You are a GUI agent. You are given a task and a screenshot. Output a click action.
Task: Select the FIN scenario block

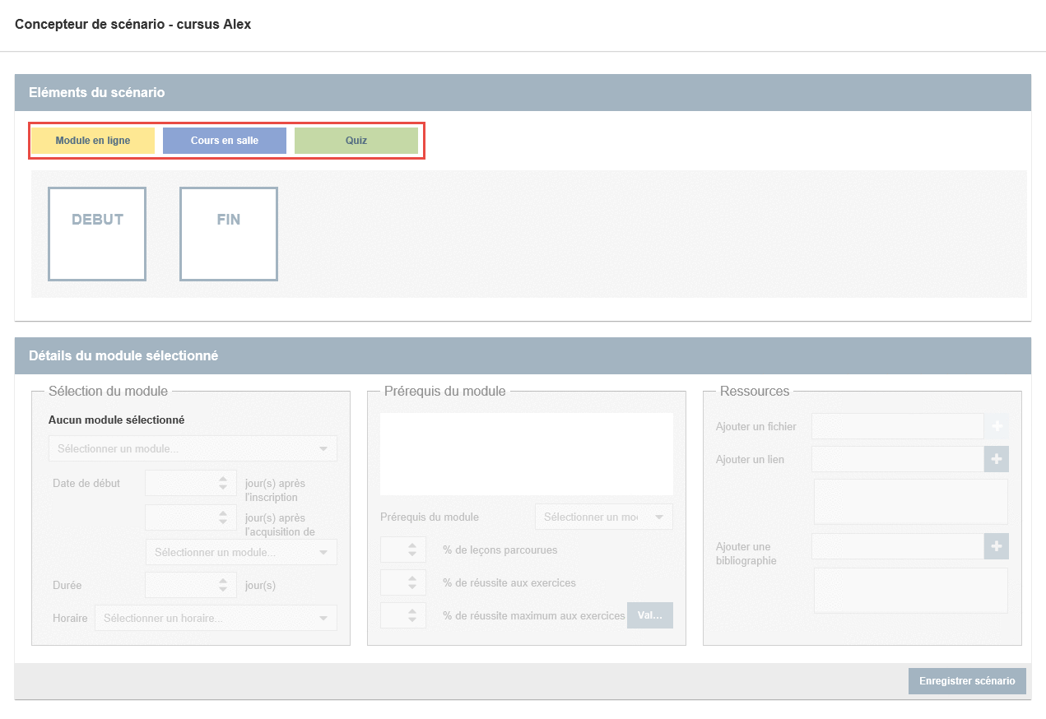coord(229,234)
